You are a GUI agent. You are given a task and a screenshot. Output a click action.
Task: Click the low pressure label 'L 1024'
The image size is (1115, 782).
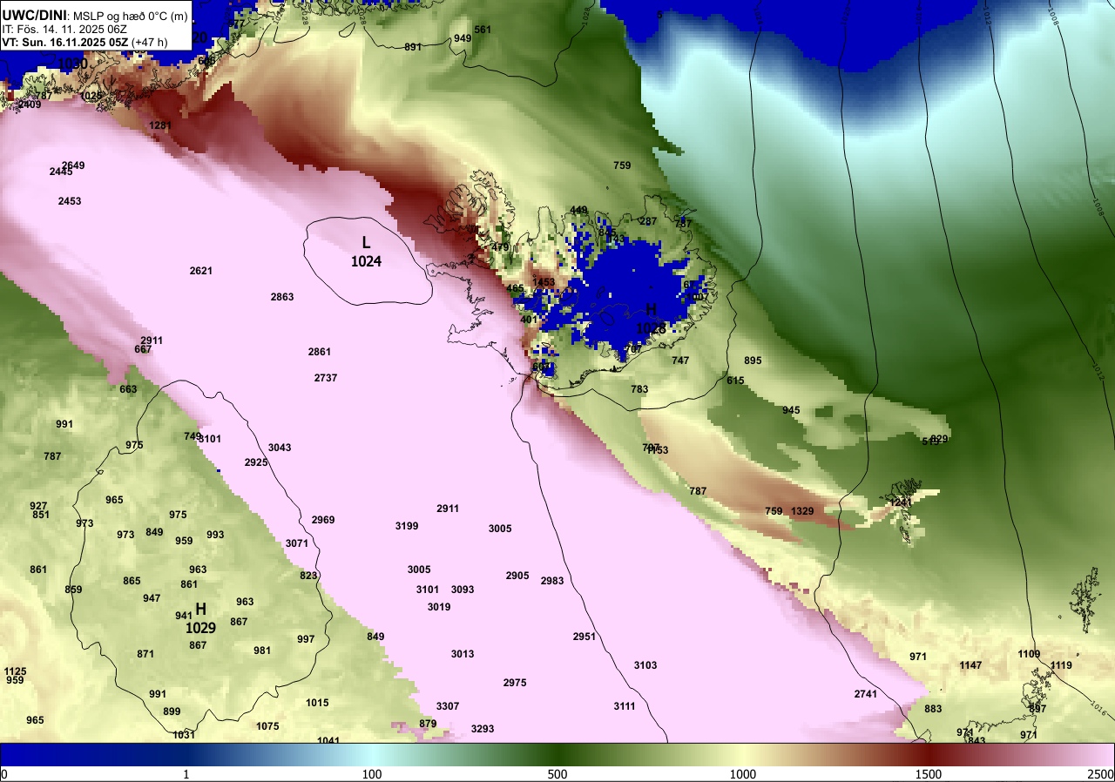(x=366, y=251)
